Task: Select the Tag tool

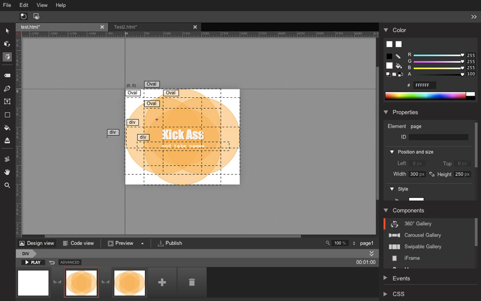Action: click(x=7, y=75)
